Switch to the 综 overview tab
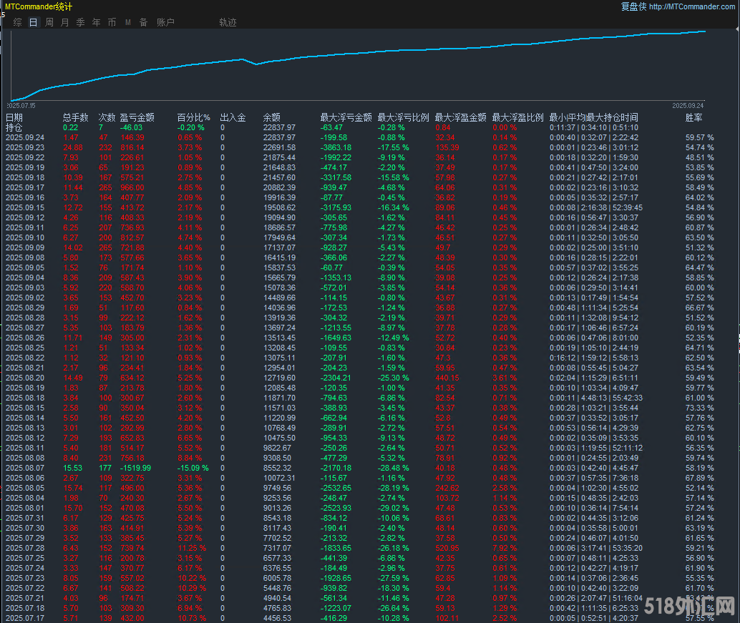 18,22
